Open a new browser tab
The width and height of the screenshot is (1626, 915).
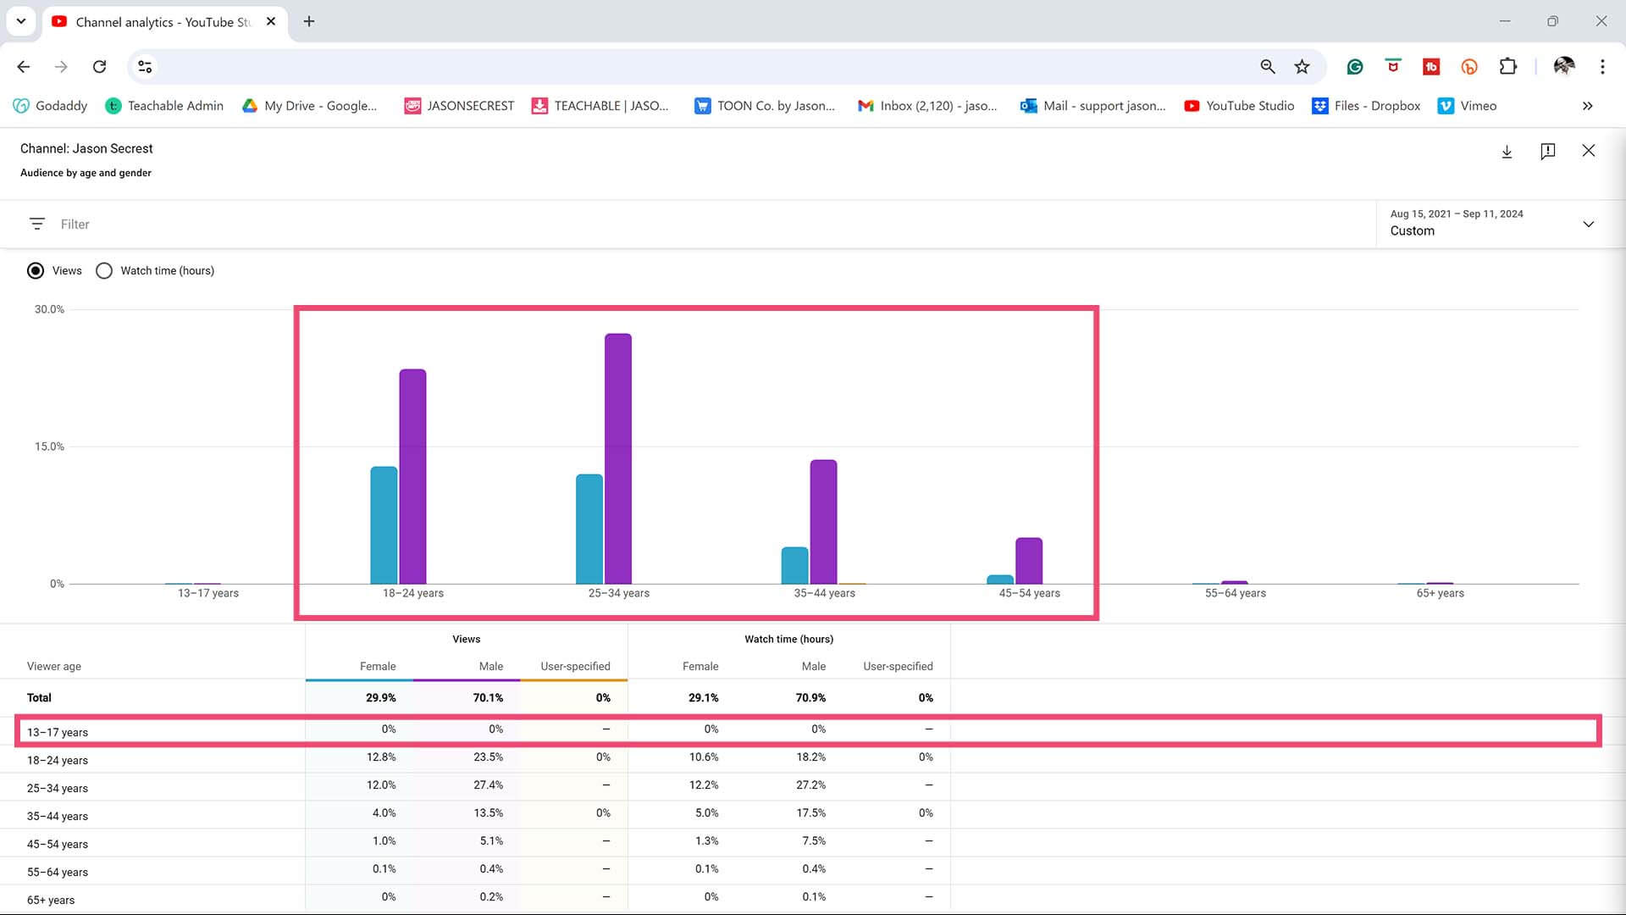[309, 22]
